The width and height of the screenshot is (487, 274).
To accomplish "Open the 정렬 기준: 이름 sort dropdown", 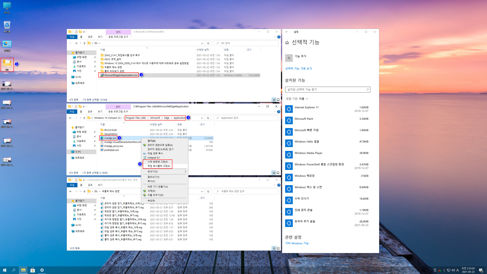I will (x=297, y=99).
